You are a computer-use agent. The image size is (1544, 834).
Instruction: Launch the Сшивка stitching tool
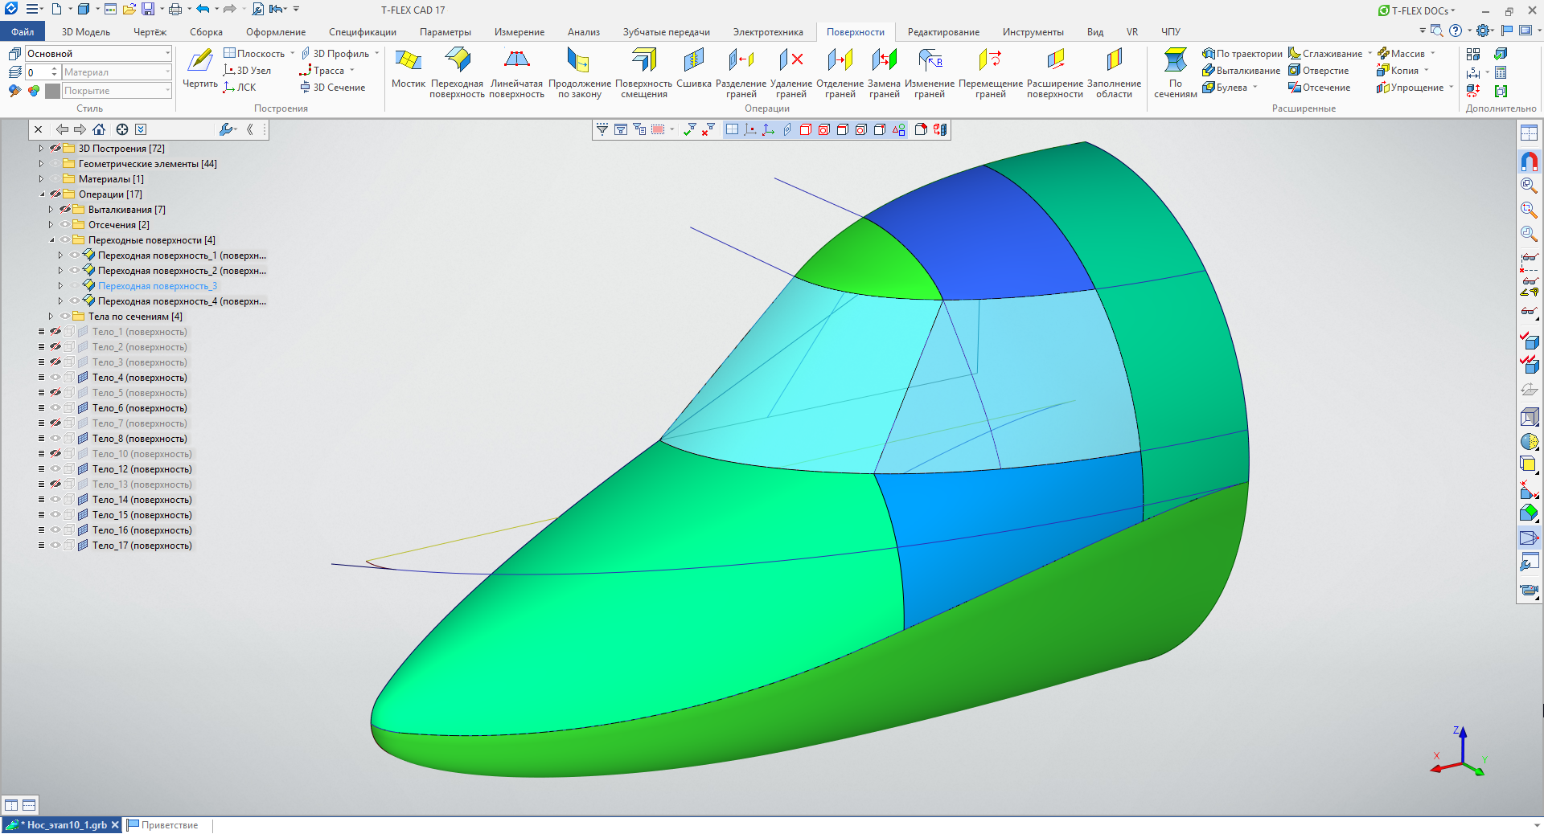tap(693, 69)
